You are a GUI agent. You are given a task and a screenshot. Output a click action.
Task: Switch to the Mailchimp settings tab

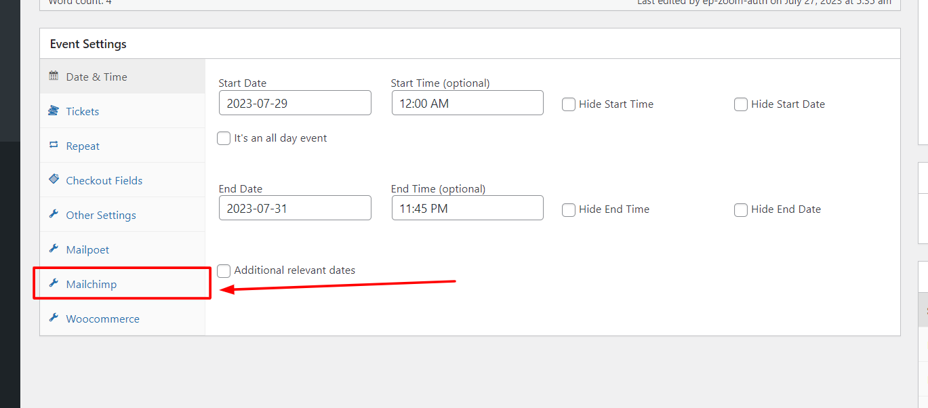pos(92,284)
